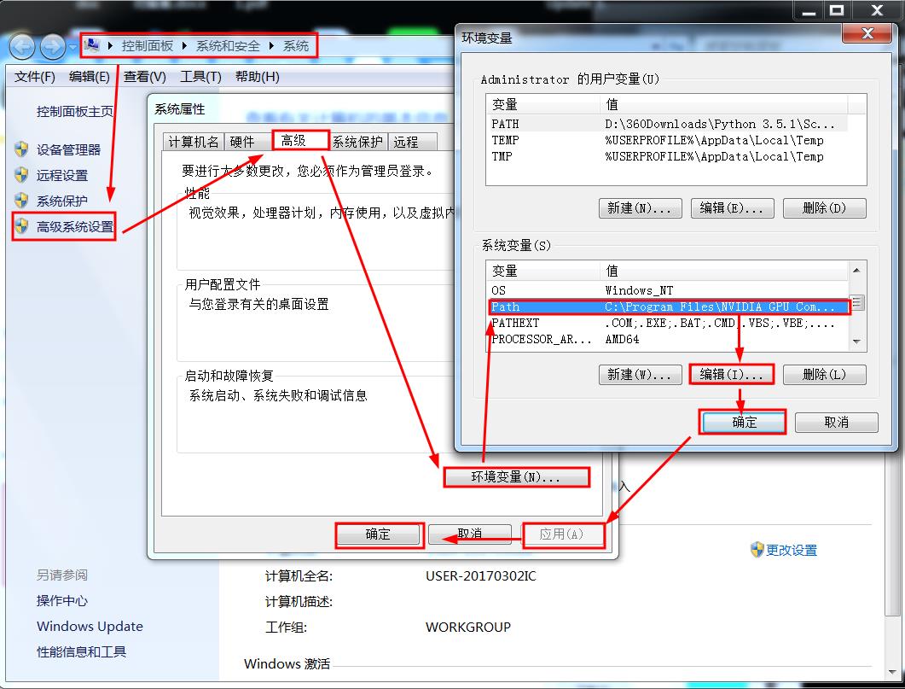Click 值 column header in system variables
The height and width of the screenshot is (689, 905).
tap(724, 271)
